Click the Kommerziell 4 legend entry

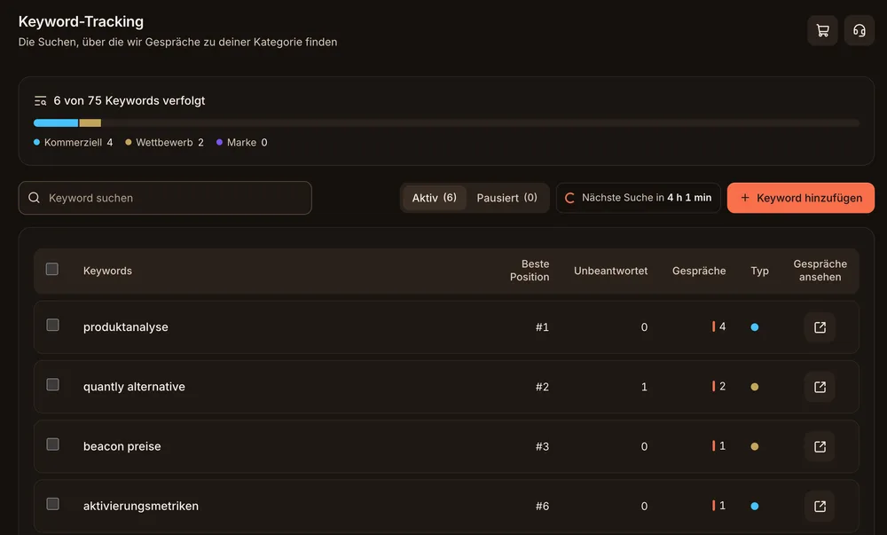point(73,143)
